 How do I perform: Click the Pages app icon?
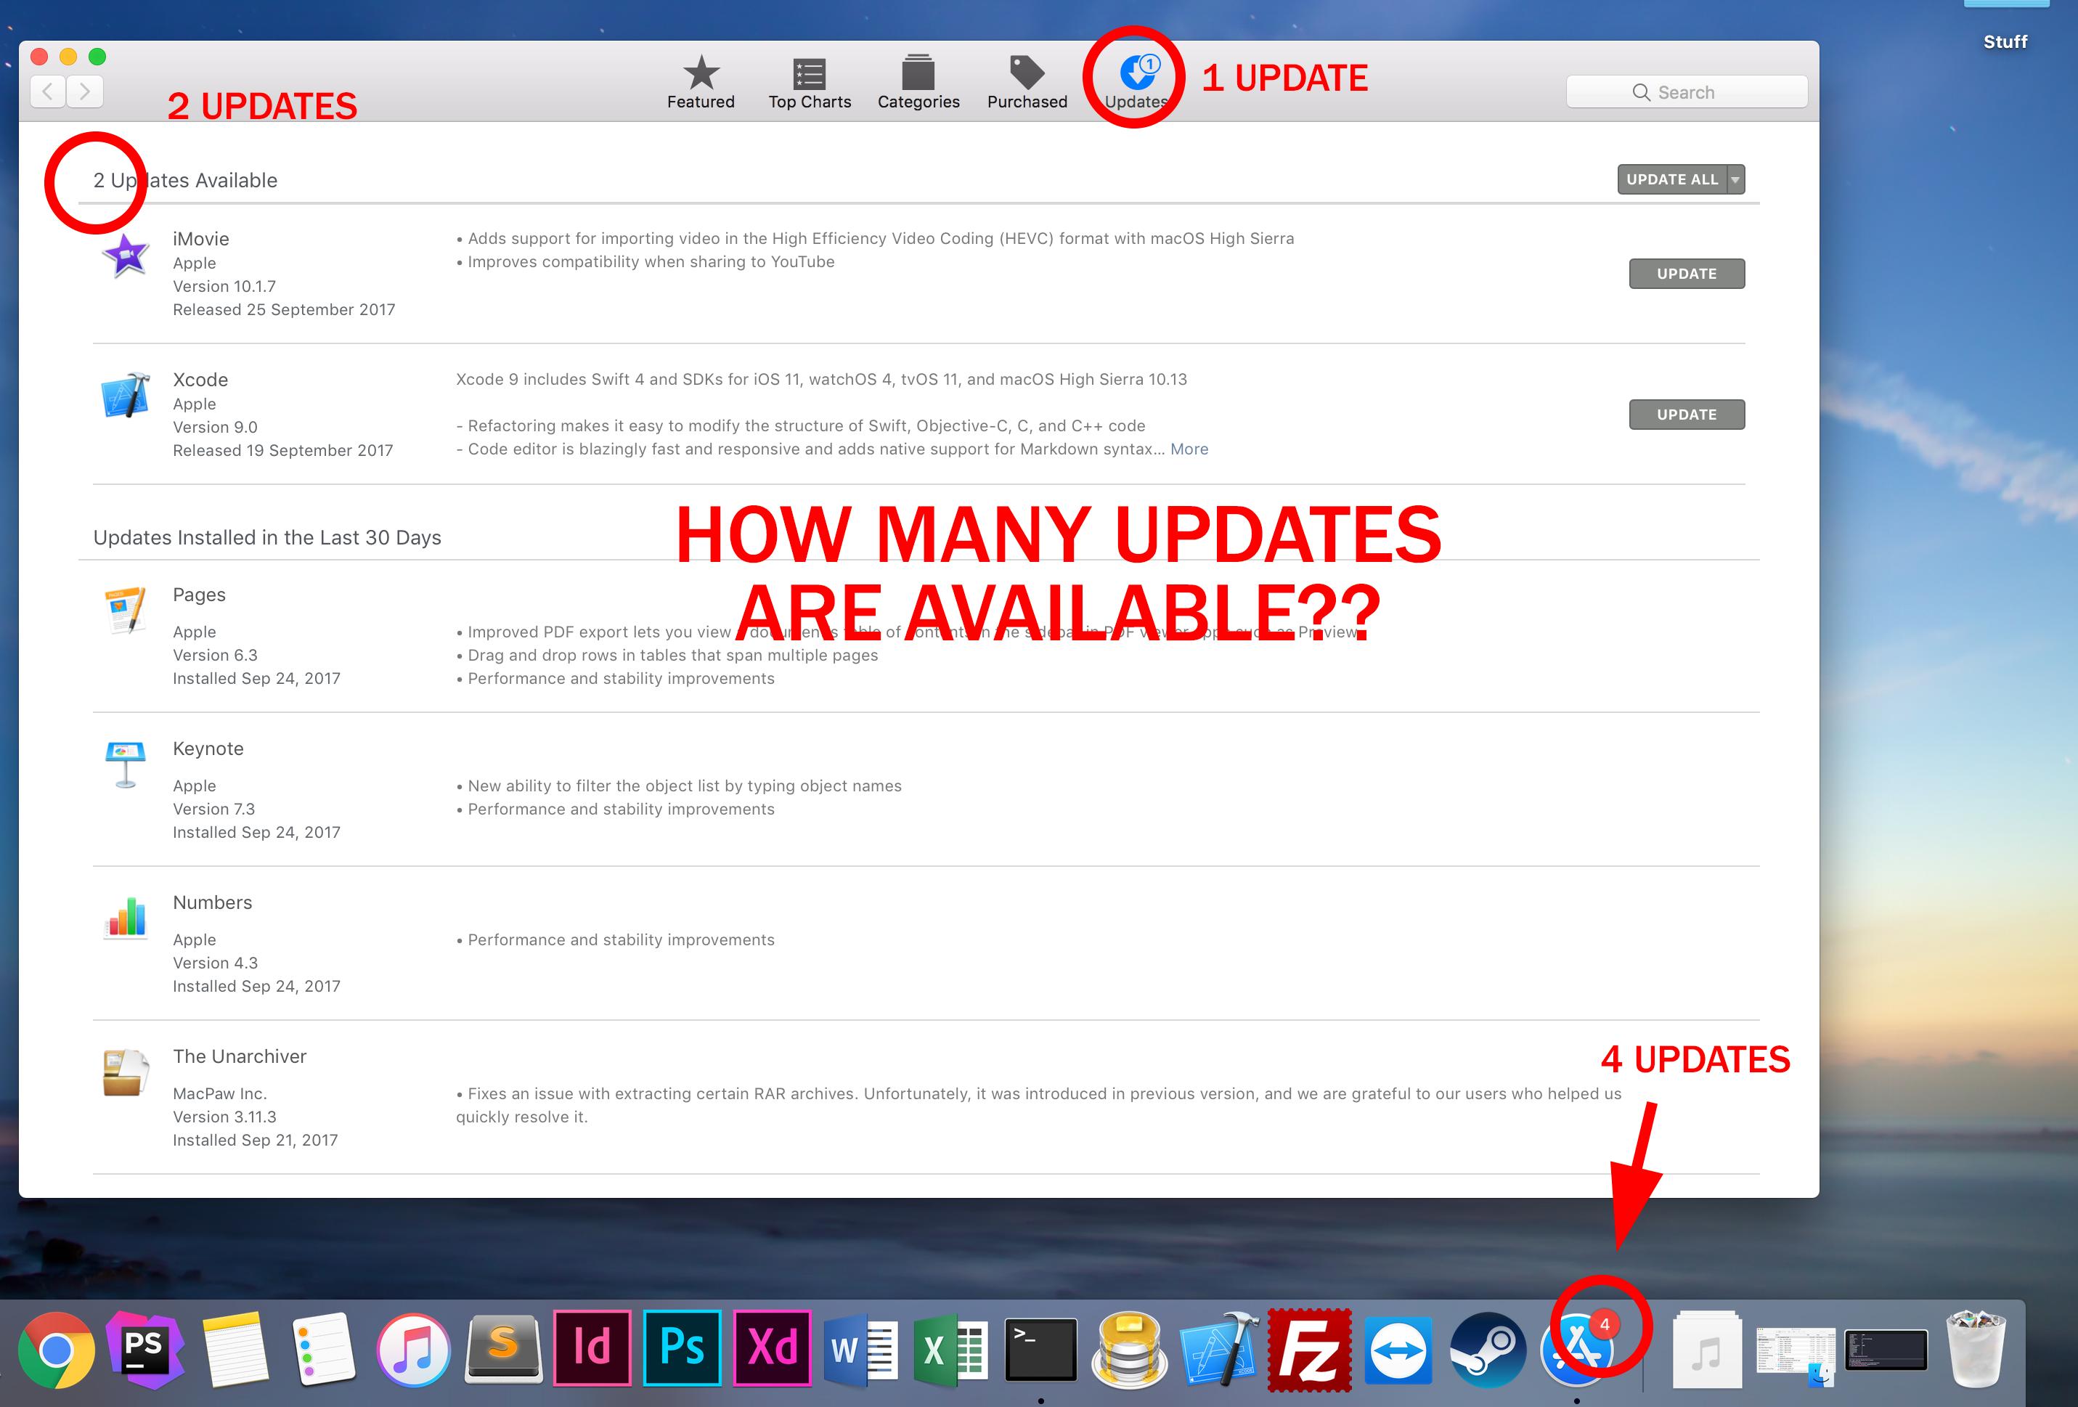(x=126, y=610)
